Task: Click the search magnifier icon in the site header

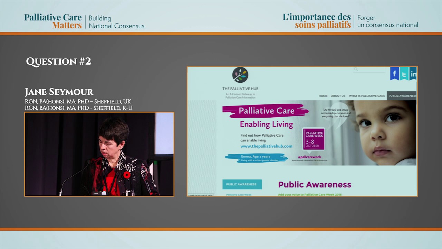Action: coord(356,70)
